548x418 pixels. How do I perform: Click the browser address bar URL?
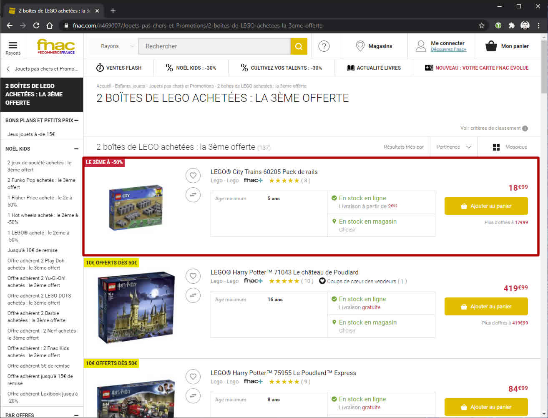(198, 25)
